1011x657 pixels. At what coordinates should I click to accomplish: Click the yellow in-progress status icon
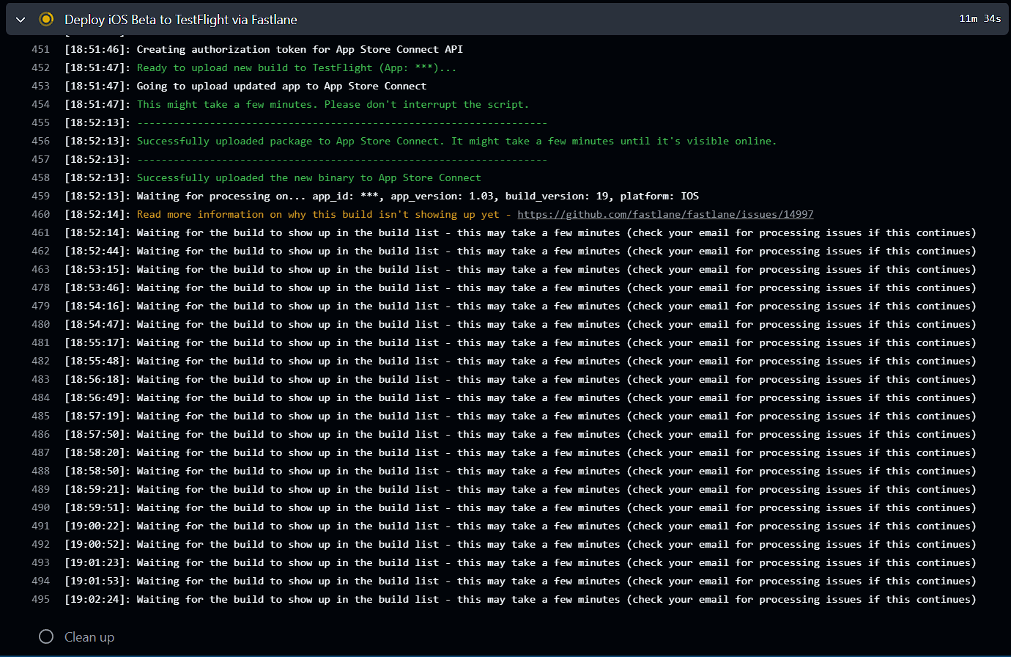46,19
